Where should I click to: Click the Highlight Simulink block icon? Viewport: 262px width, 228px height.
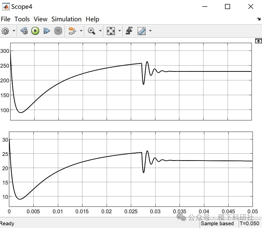72,31
